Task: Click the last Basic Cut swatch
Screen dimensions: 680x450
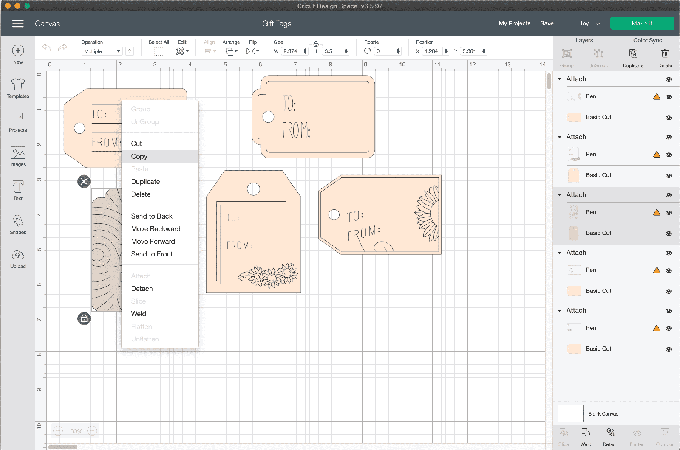Action: pyautogui.click(x=574, y=349)
